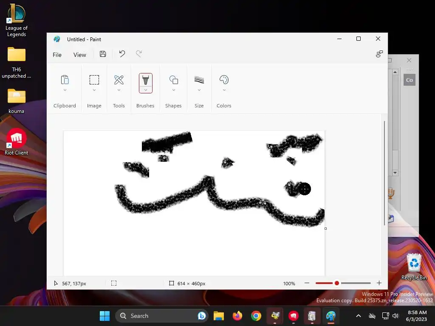This screenshot has width=435, height=326.
Task: Open the Recycle Bin
Action: 414,267
